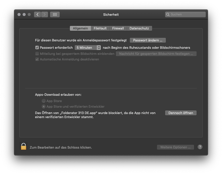Viewport: 222px width, 174px height.
Task: Go back with the left chevron
Action: pyautogui.click(x=37, y=14)
